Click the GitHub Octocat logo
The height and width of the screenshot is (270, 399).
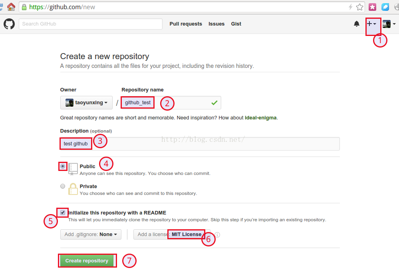(x=9, y=24)
